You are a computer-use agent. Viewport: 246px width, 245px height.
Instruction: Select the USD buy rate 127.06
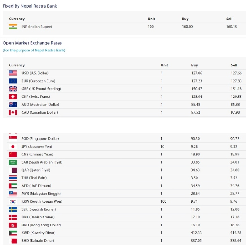pyautogui.click(x=197, y=73)
